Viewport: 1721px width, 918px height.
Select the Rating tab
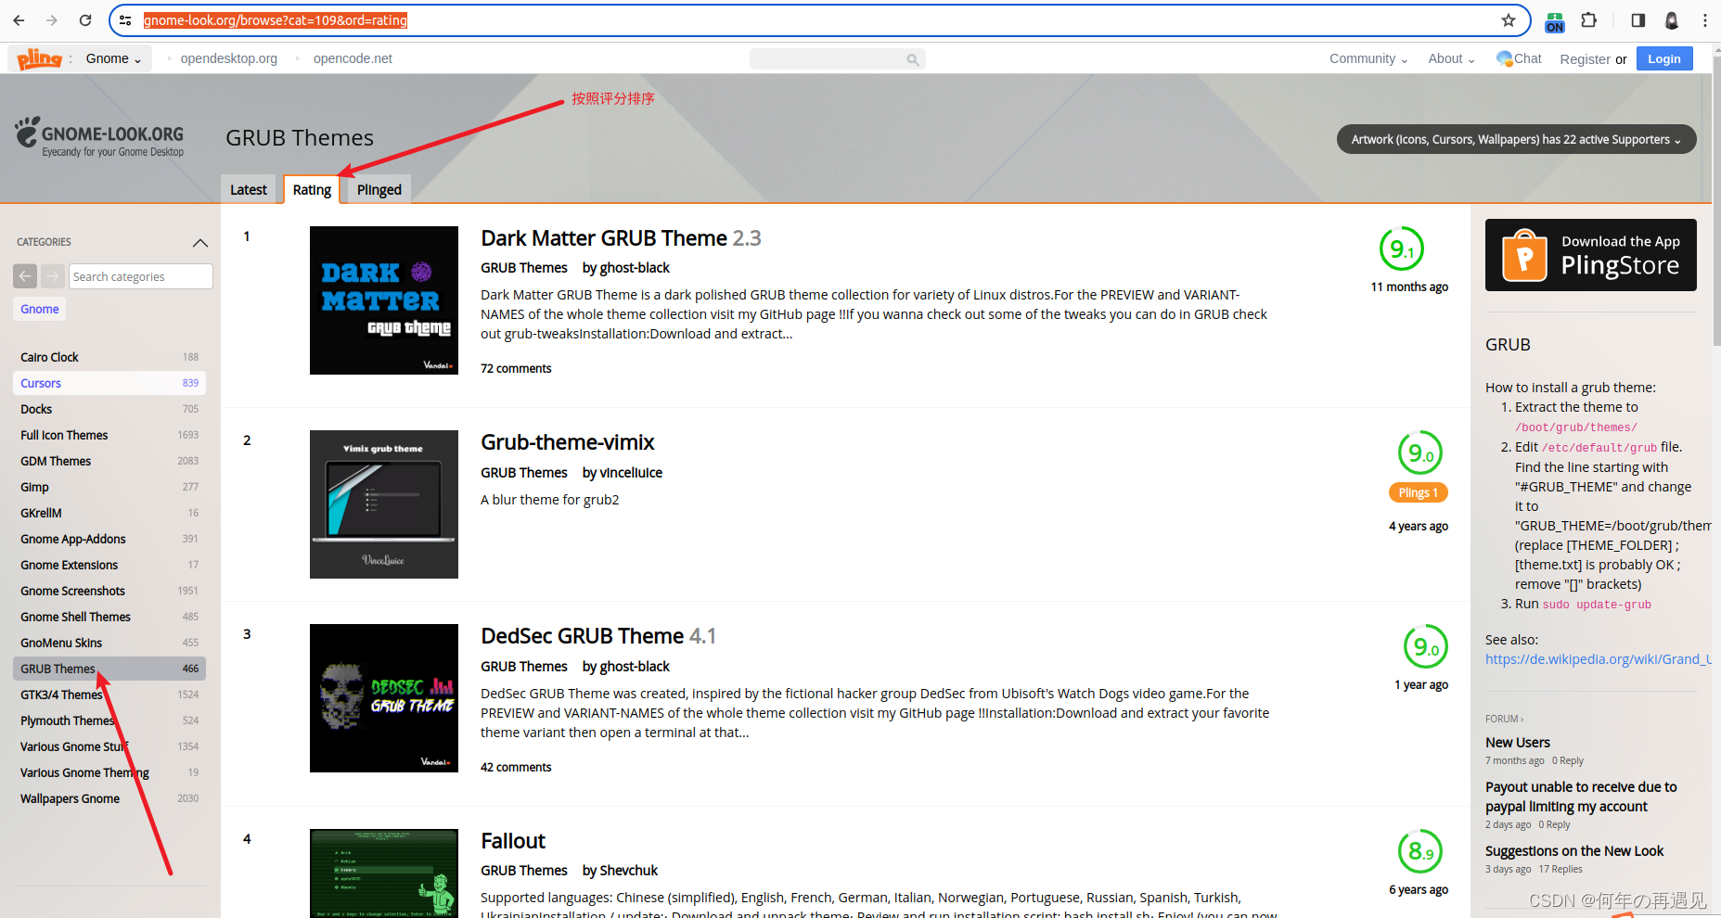click(312, 189)
